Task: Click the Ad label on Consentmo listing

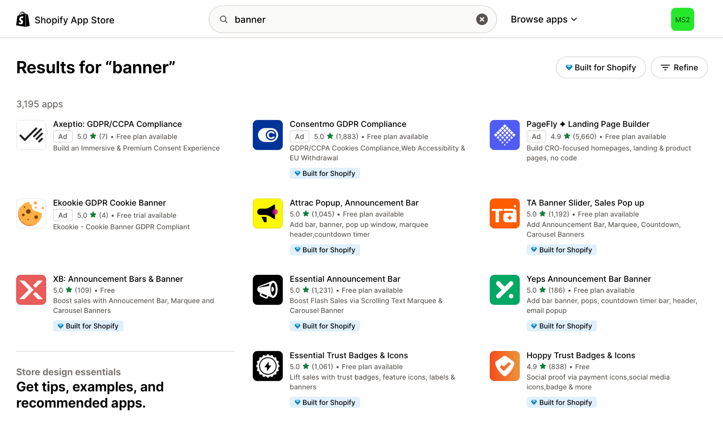Action: click(x=299, y=136)
